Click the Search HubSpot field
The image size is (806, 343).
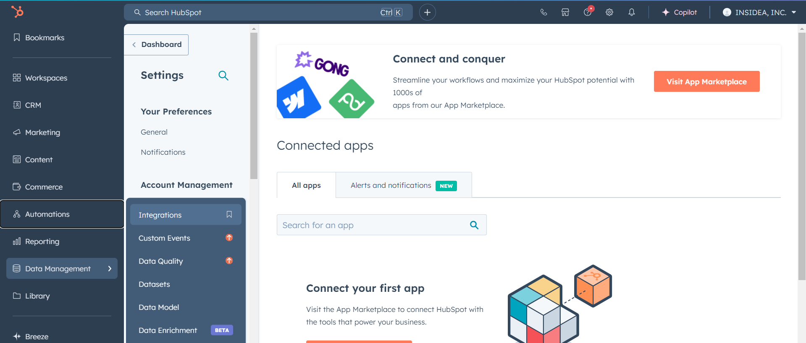pyautogui.click(x=268, y=13)
